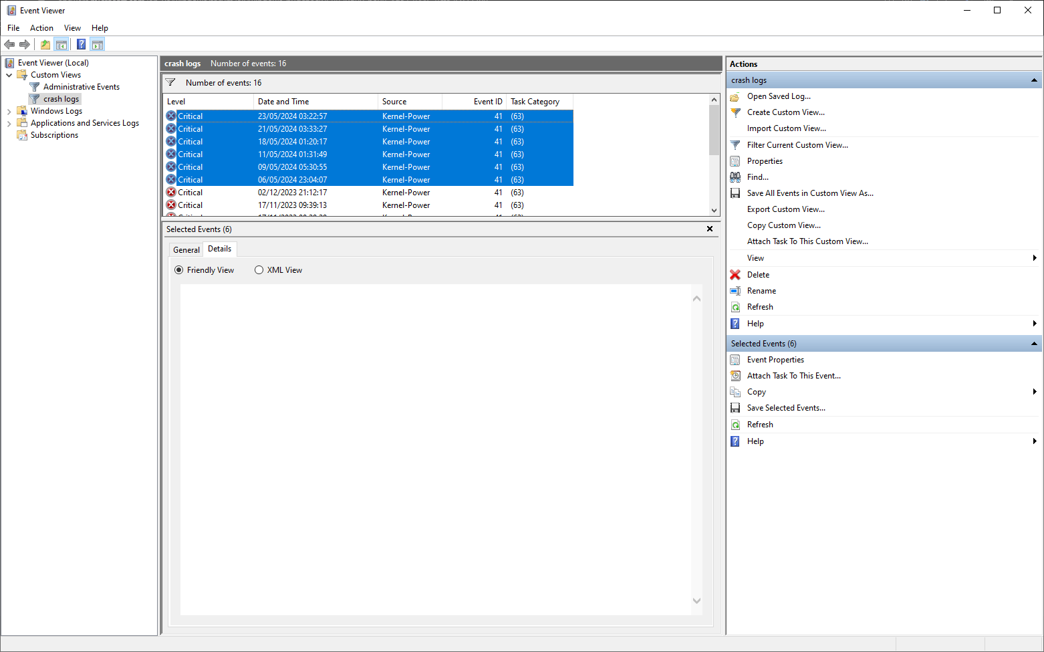
Task: Click Import Custom View action
Action: [787, 128]
